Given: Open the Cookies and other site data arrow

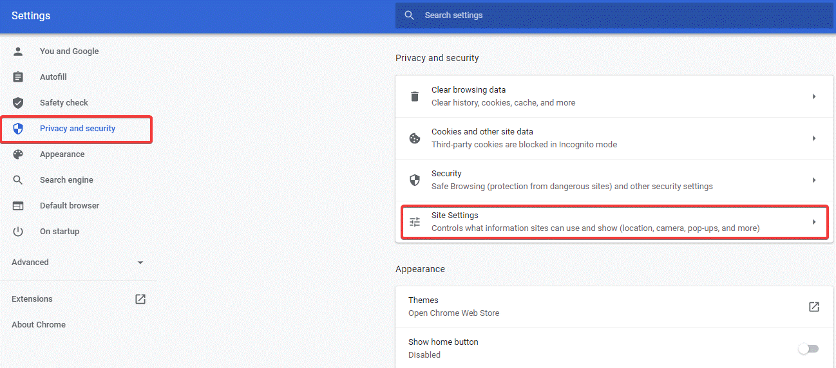Looking at the screenshot, I should (814, 138).
